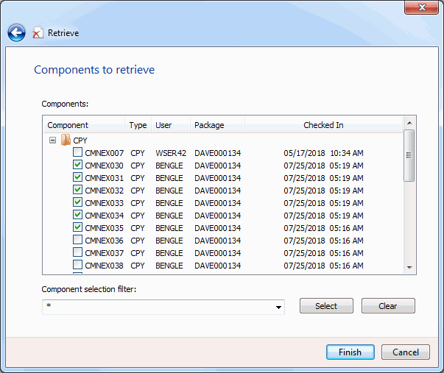This screenshot has height=373, width=444.
Task: Click the Select button
Action: click(326, 305)
